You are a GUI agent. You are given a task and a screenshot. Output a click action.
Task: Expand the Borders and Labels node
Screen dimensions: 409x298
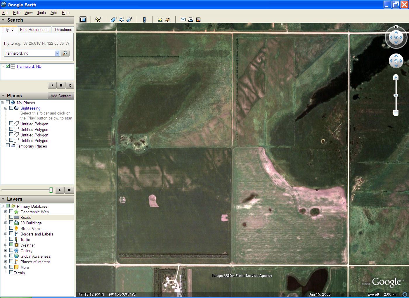[x=6, y=234]
